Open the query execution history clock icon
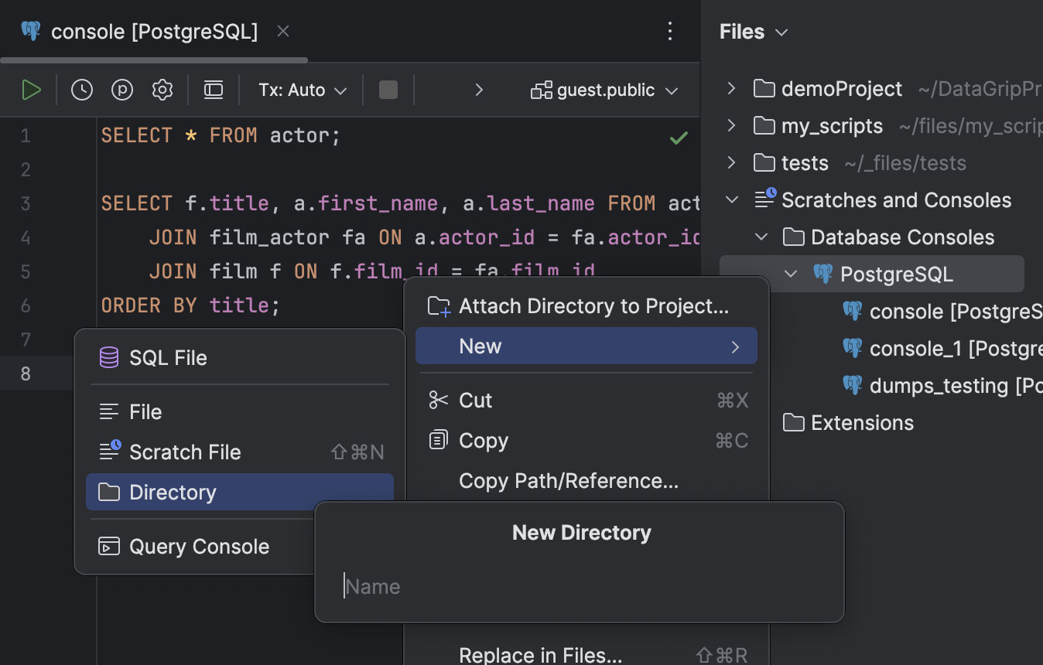The image size is (1043, 665). (x=81, y=89)
